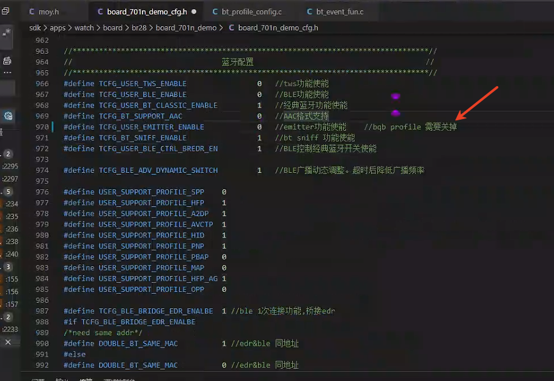Open the :2295 result in the left panel

(x=10, y=166)
